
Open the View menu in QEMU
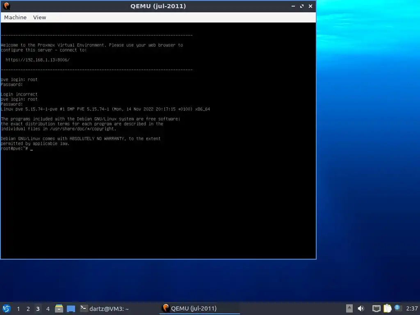pos(40,17)
